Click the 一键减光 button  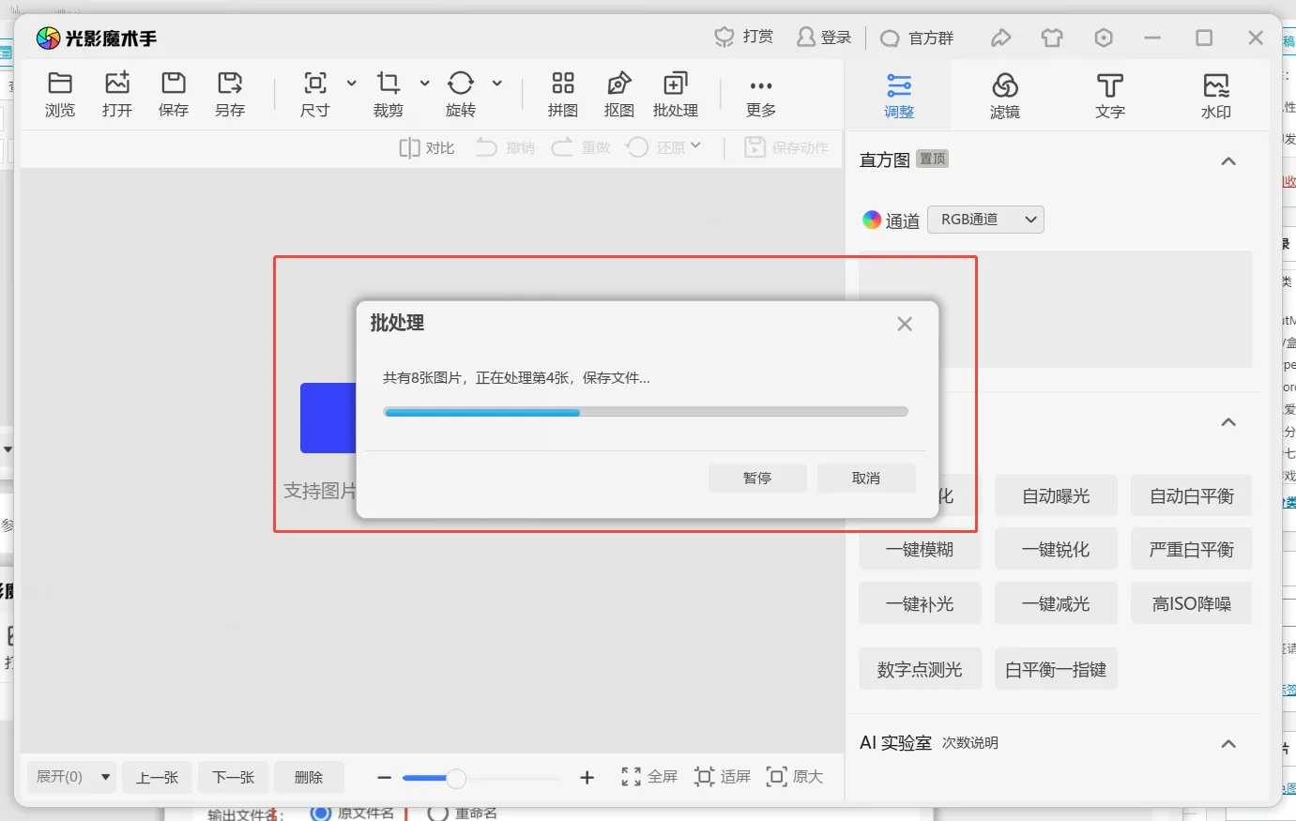pyautogui.click(x=1056, y=604)
